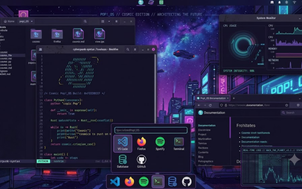Image resolution: width=302 pixels, height=189 pixels.
Task: Bookmark the page with the star icon
Action: (x=286, y=105)
